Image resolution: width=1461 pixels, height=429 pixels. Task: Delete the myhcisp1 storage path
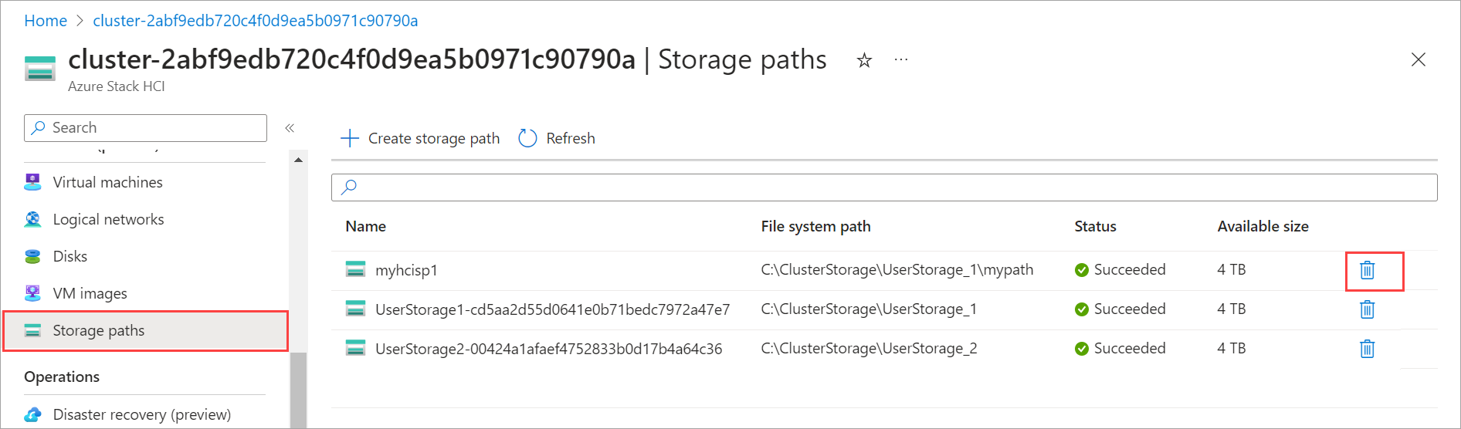click(x=1367, y=270)
